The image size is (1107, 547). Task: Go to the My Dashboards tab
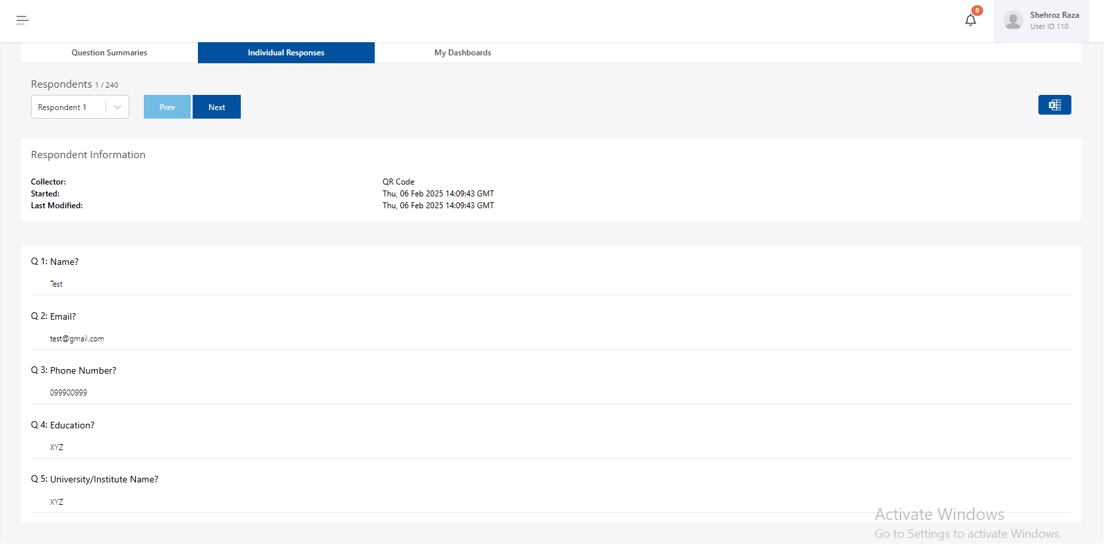pos(462,53)
